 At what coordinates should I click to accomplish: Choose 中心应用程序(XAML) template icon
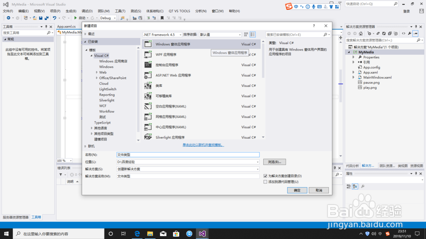(148, 127)
